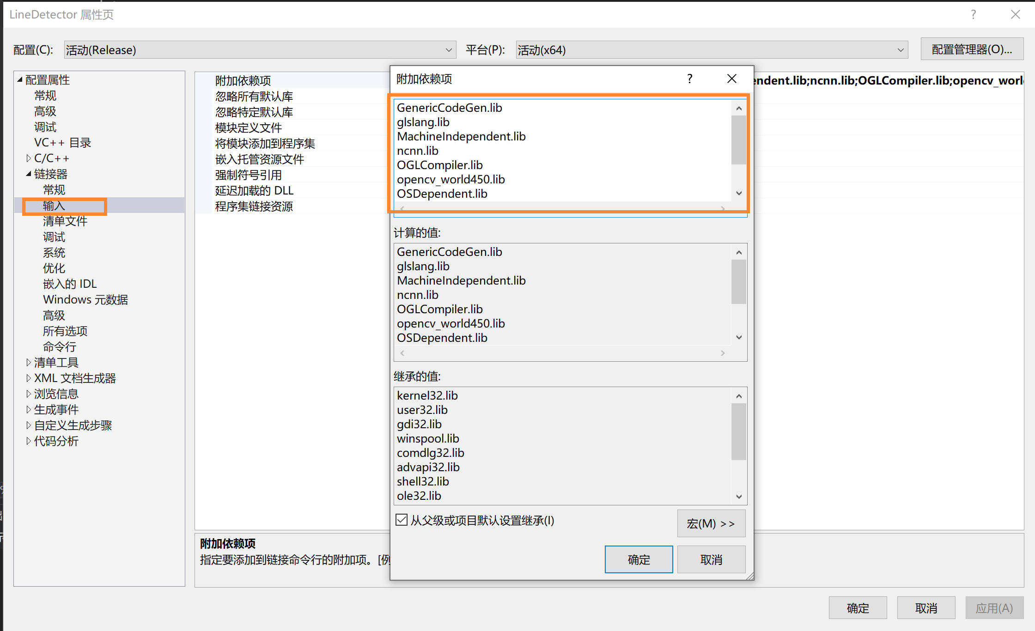This screenshot has width=1035, height=631.
Task: Expand the 生成事件 tree node
Action: [x=29, y=410]
